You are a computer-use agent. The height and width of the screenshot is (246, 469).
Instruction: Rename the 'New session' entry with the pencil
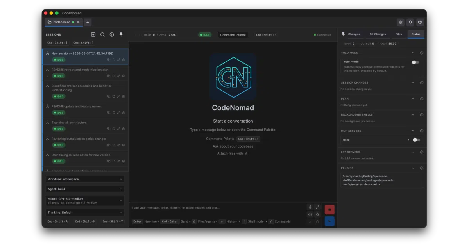pyautogui.click(x=118, y=60)
